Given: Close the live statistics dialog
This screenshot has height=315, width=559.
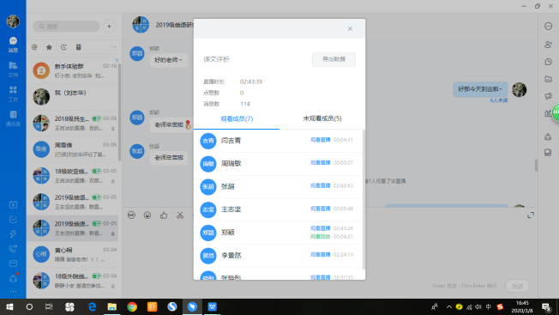Looking at the screenshot, I should click(x=350, y=29).
